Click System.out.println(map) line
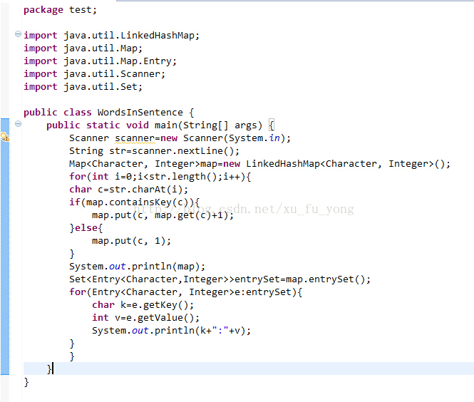The width and height of the screenshot is (474, 402). coord(137,267)
